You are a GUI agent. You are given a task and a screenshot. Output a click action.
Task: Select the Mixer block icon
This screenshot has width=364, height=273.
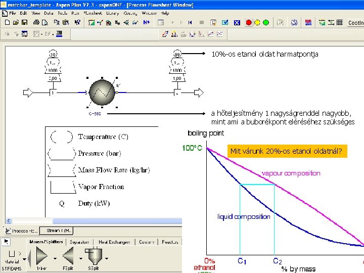(42, 256)
